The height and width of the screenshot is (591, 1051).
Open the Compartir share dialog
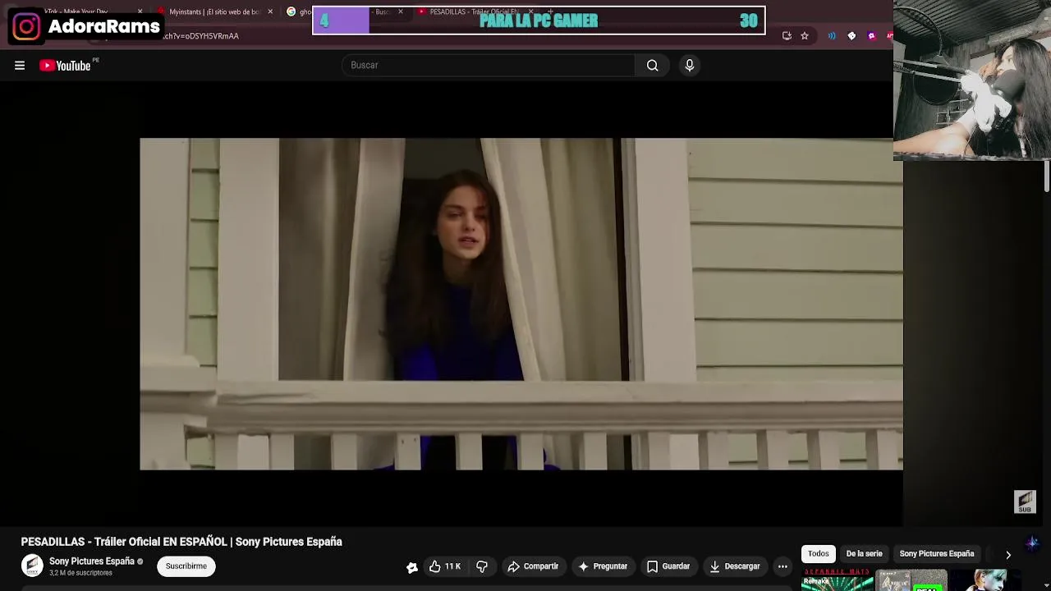pos(533,566)
